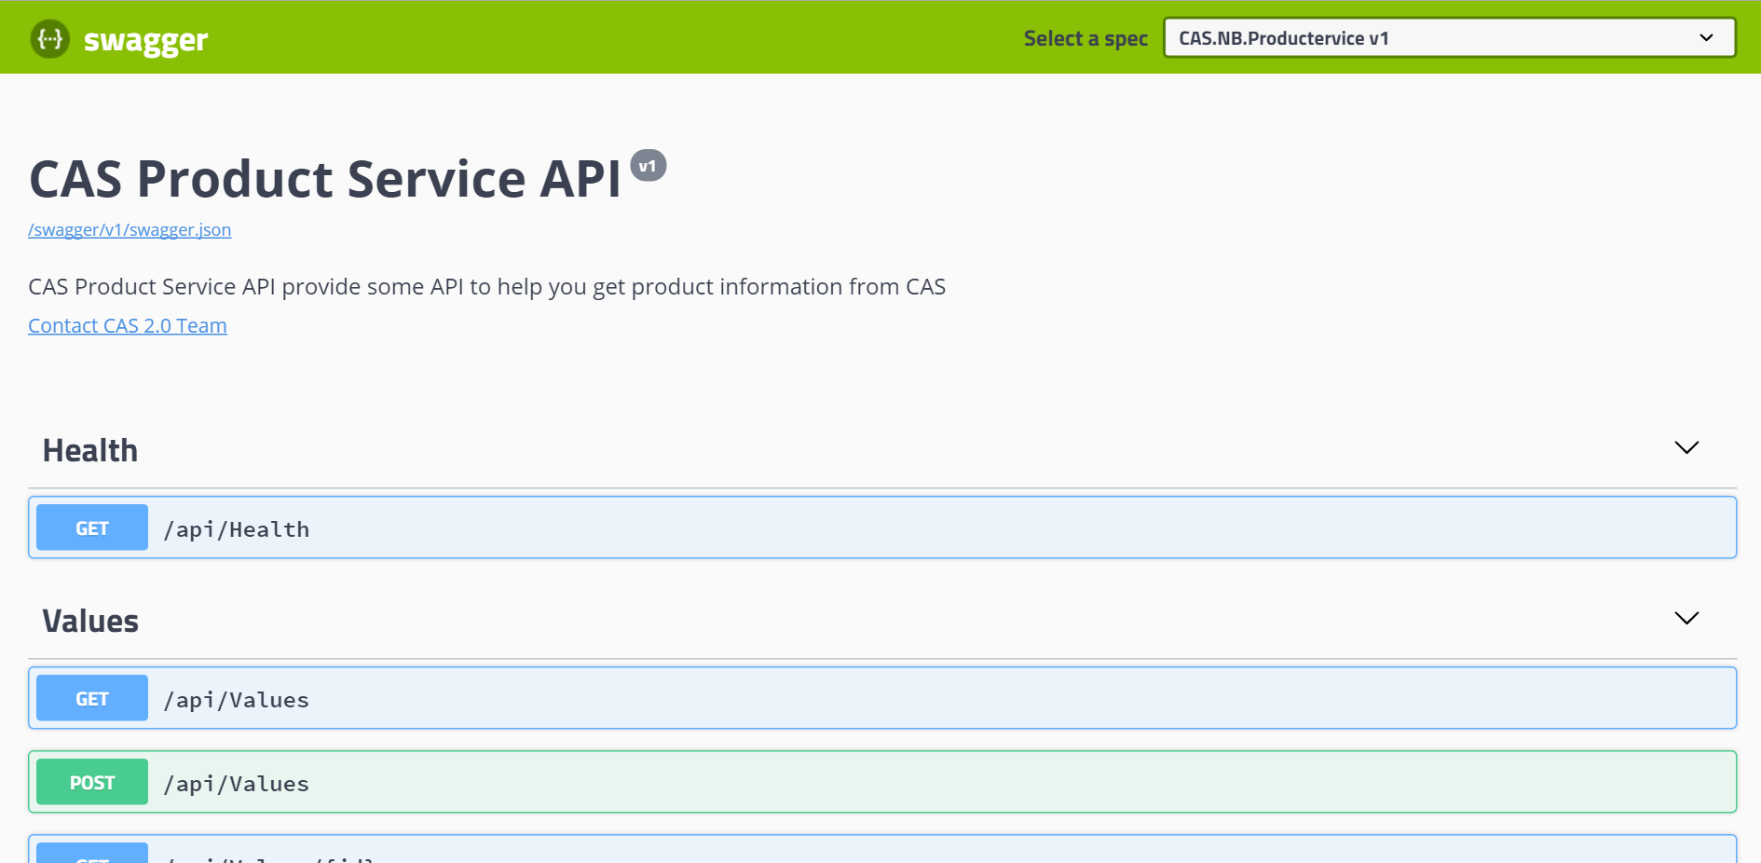Click the swagger wordmark in header
The width and height of the screenshot is (1761, 863).
click(145, 40)
